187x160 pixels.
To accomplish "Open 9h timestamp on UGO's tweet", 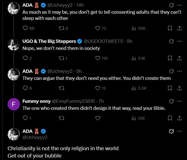I will click(x=129, y=41).
